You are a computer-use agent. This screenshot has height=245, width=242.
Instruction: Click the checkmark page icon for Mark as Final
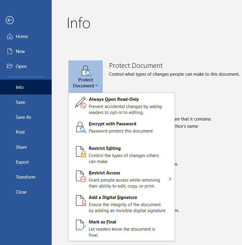[81, 225]
